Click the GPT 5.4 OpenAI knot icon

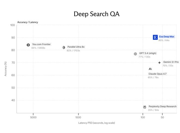pyautogui.click(x=135, y=54)
